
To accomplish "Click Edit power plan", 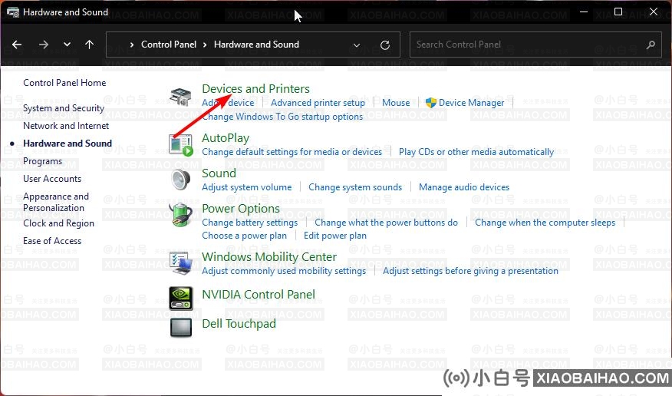I will point(334,236).
